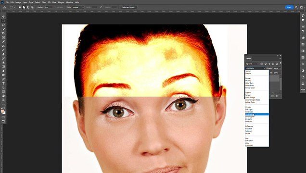The height and width of the screenshot is (173, 306).
Task: Open the Layer menu
Action: pyautogui.click(x=25, y=2)
